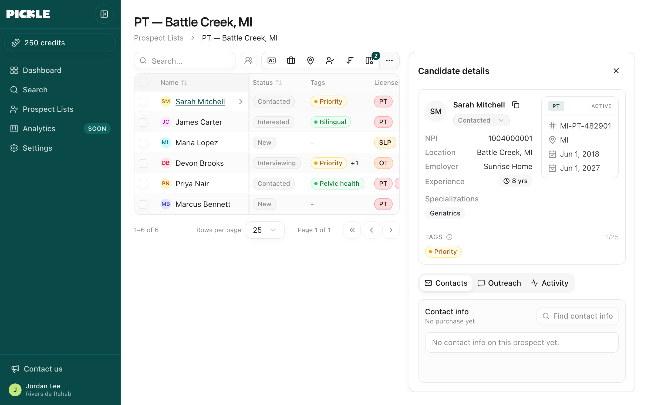Go to the previous page

coord(371,230)
